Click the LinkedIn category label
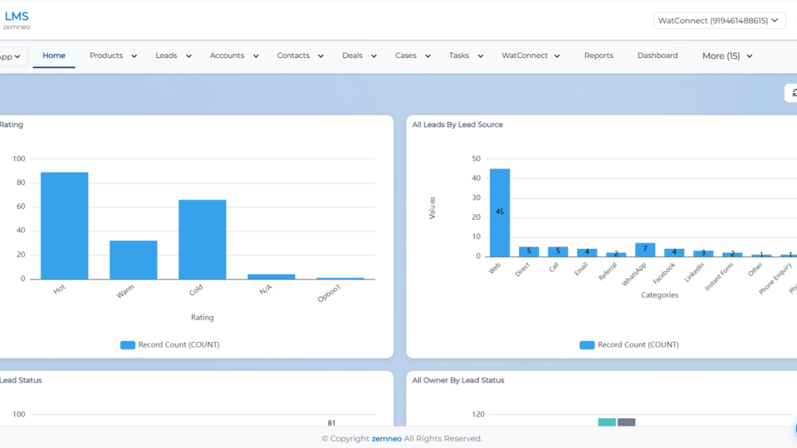 pyautogui.click(x=694, y=272)
